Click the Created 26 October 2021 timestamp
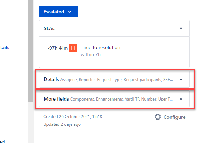 click(73, 117)
